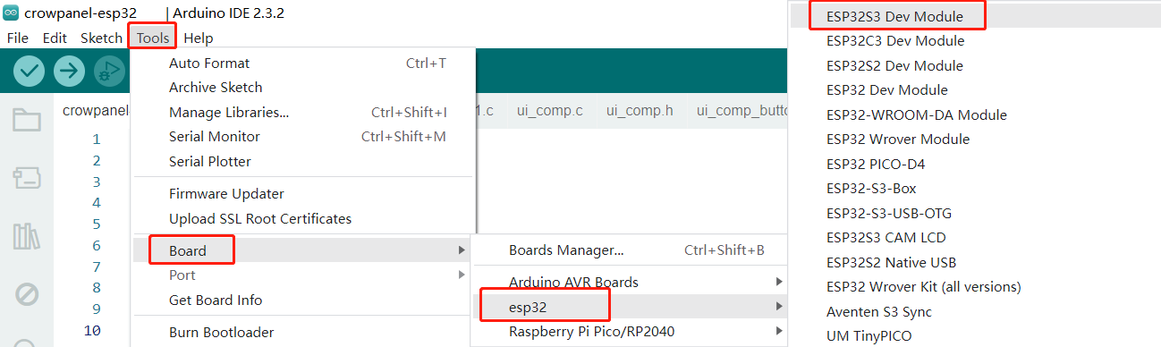1161x347 pixels.
Task: Start the Debugger with the toolbar icon
Action: (108, 71)
